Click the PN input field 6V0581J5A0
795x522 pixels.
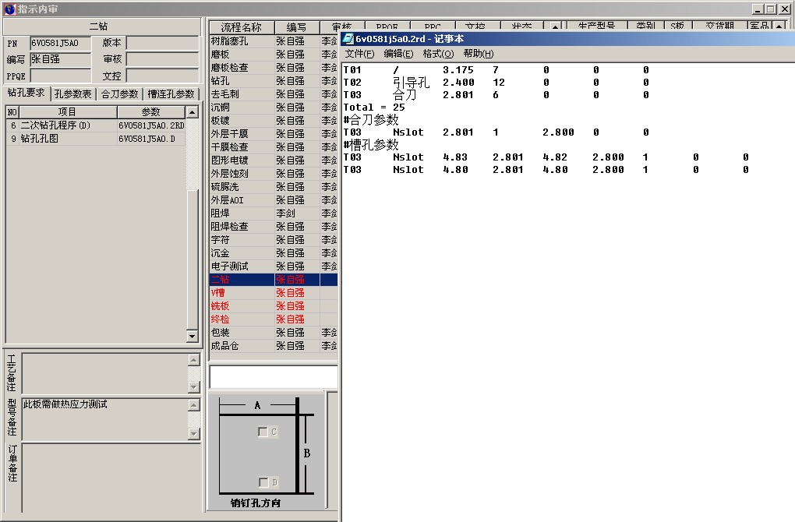pos(60,43)
